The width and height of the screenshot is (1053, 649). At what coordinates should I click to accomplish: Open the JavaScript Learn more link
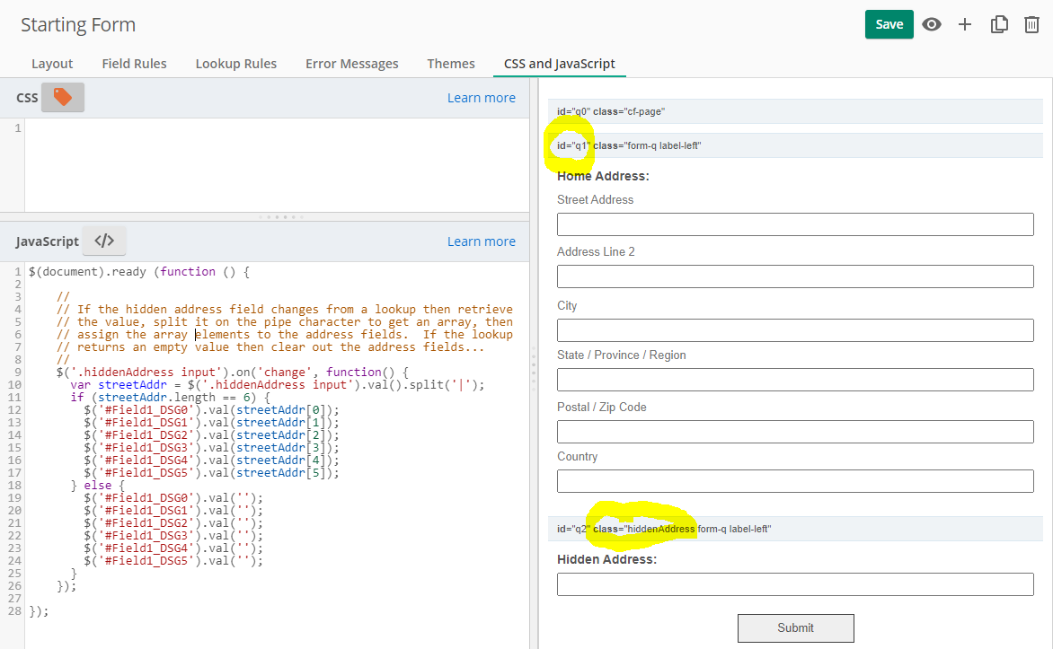pyautogui.click(x=482, y=241)
